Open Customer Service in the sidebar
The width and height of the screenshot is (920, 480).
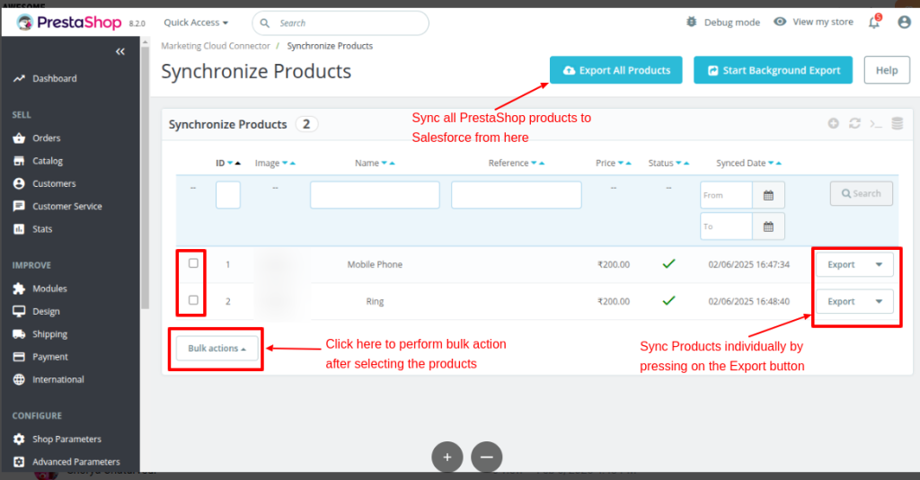[x=66, y=207]
